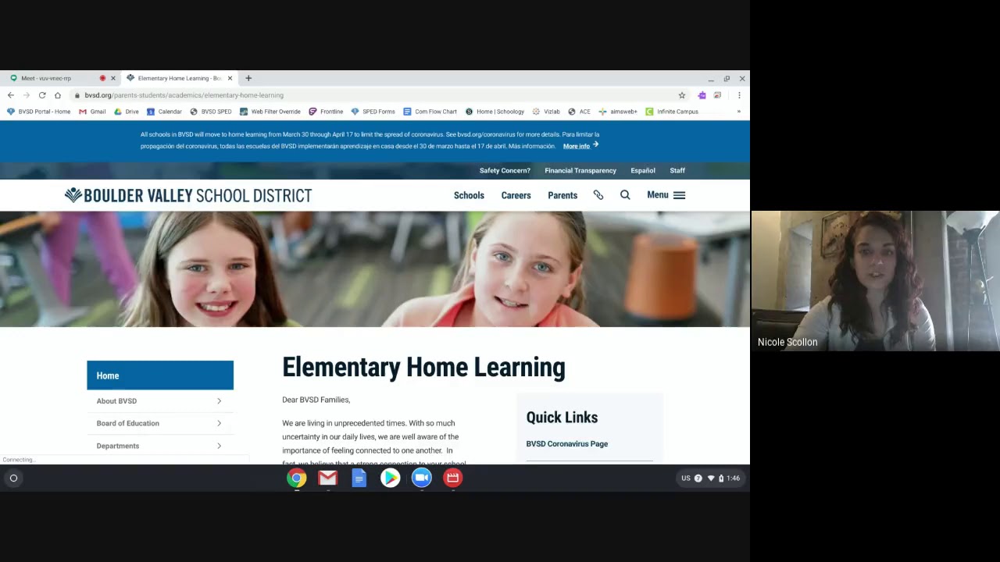1000x562 pixels.
Task: Open the Schools menu
Action: (x=469, y=195)
